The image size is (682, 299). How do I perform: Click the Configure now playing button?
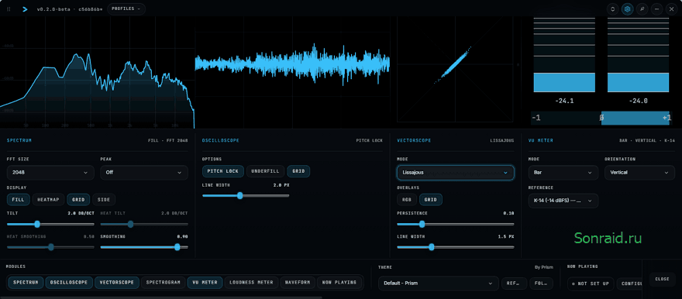click(x=629, y=284)
